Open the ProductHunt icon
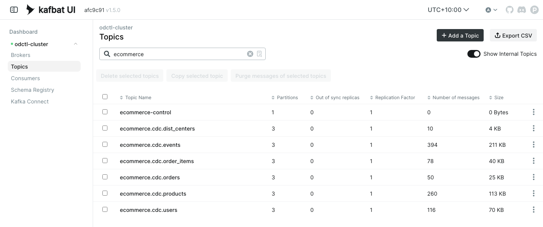543x227 pixels. click(x=534, y=10)
